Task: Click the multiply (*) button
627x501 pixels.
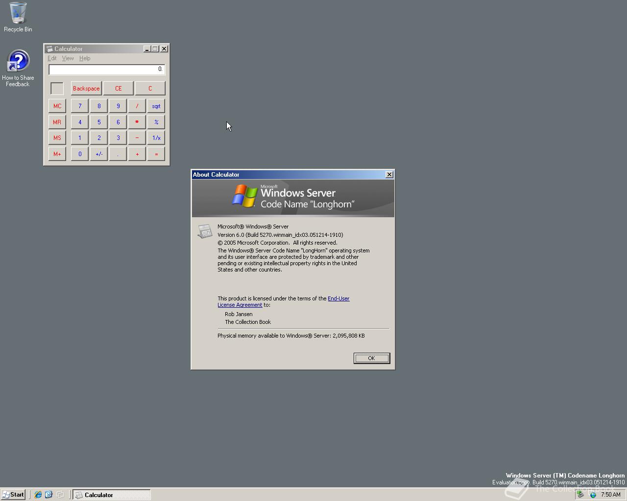Action: pos(137,122)
